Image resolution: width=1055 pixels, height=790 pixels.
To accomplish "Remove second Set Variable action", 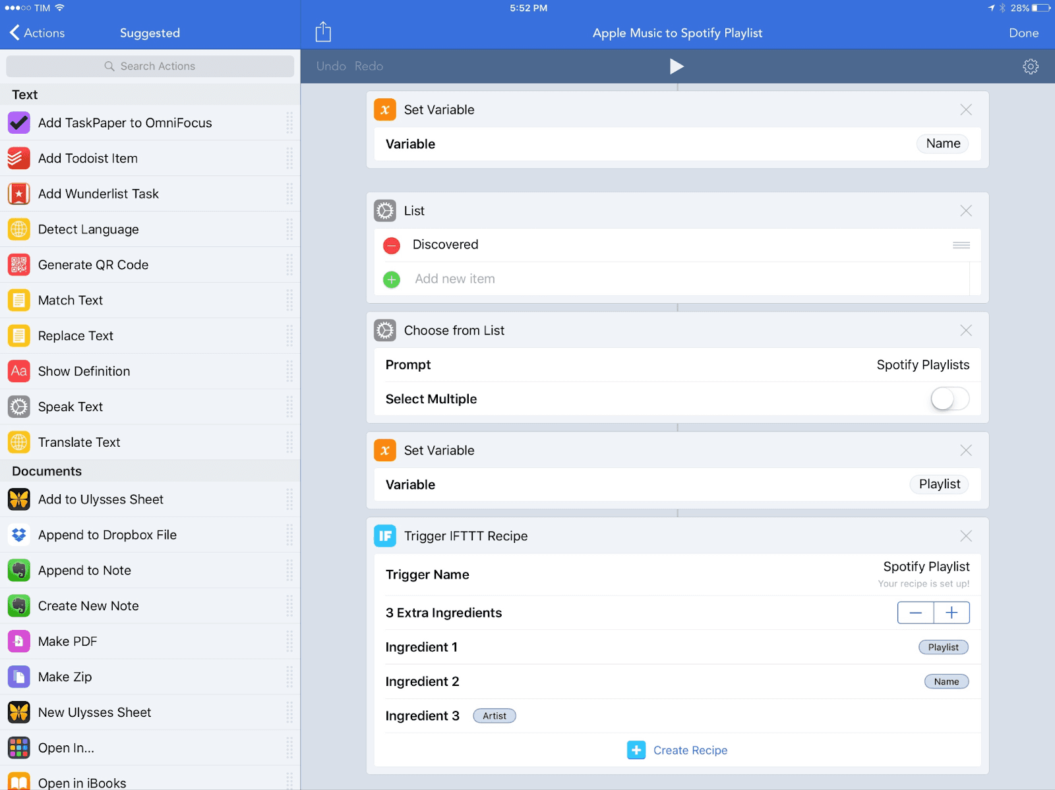I will pos(966,451).
